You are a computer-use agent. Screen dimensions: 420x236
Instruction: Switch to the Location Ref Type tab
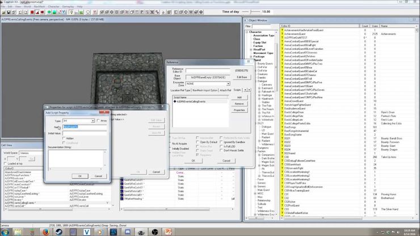point(180,90)
